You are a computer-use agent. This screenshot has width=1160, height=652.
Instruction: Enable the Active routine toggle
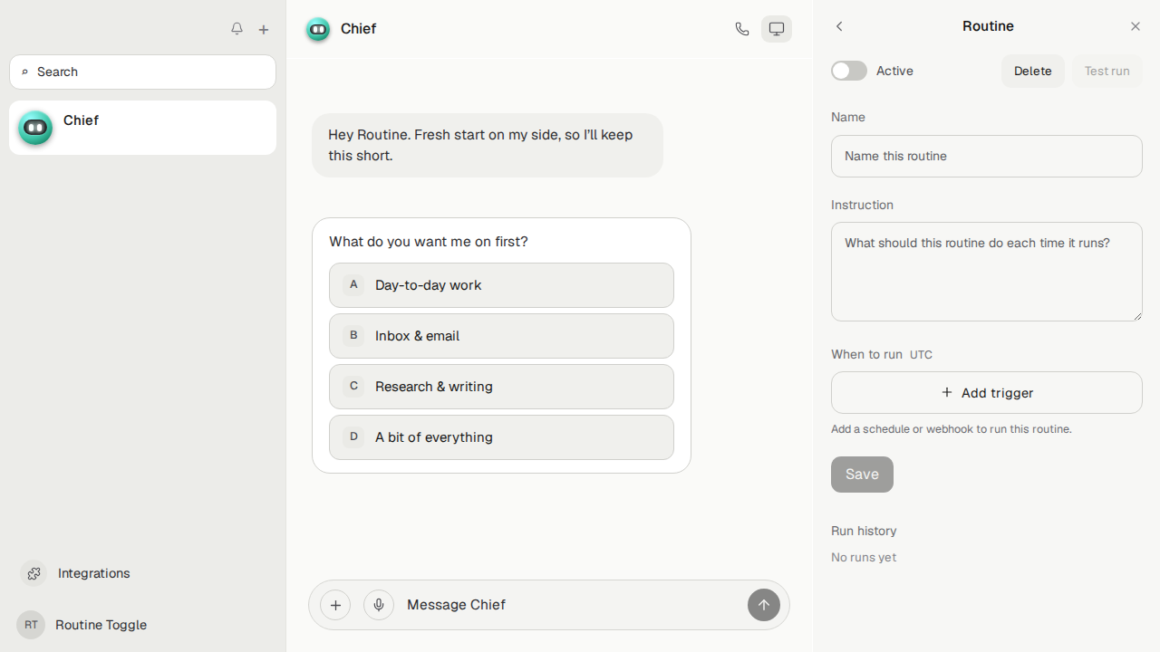click(x=849, y=71)
